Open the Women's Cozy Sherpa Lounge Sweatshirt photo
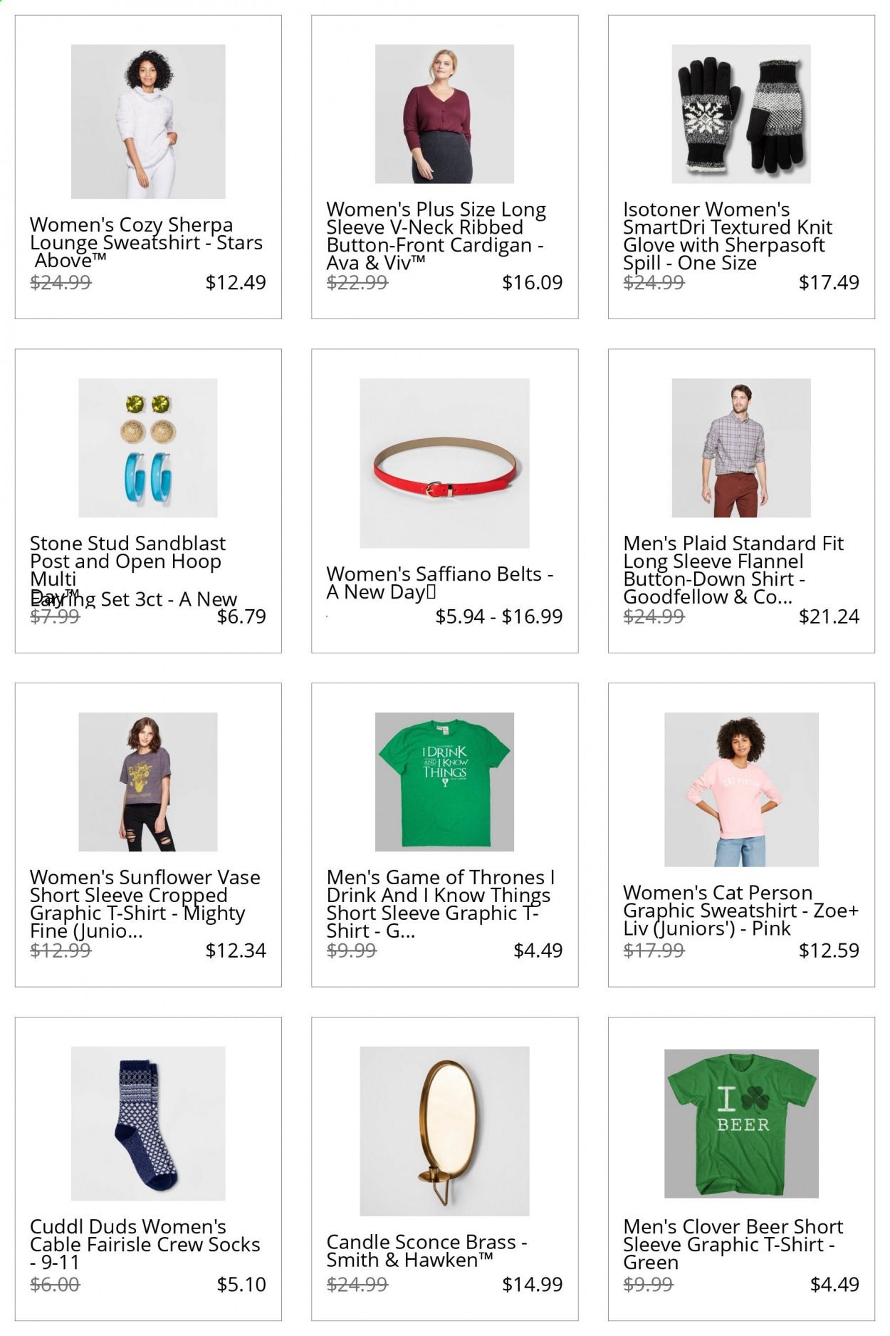890x1336 pixels. tap(148, 121)
